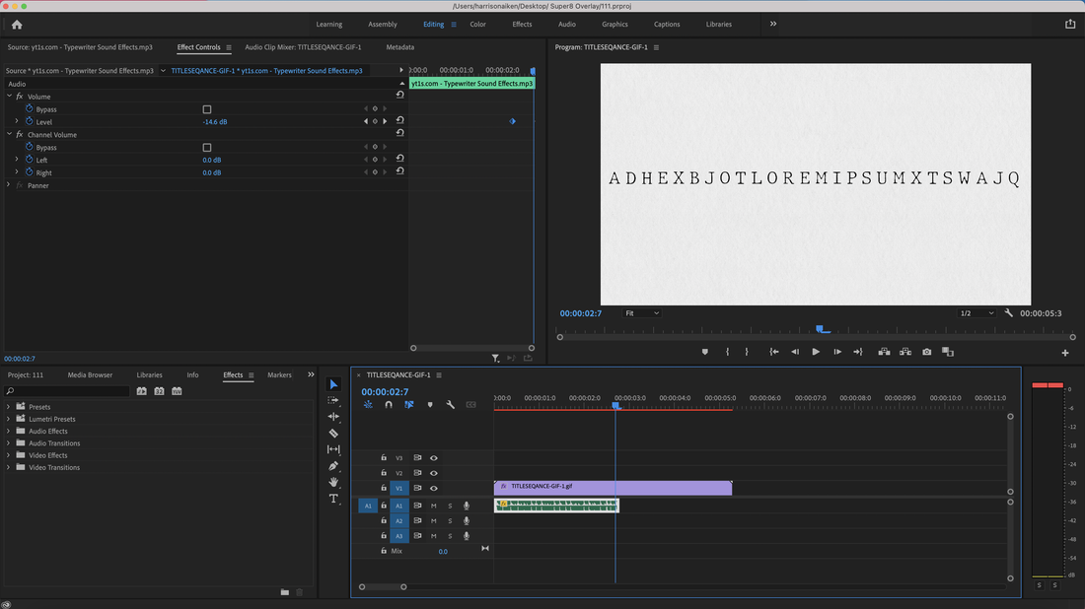The image size is (1085, 609).
Task: Click Go to In point
Action: (x=773, y=352)
